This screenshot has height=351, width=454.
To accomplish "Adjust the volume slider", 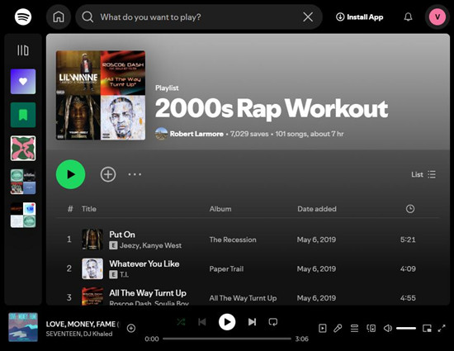I will (x=406, y=328).
